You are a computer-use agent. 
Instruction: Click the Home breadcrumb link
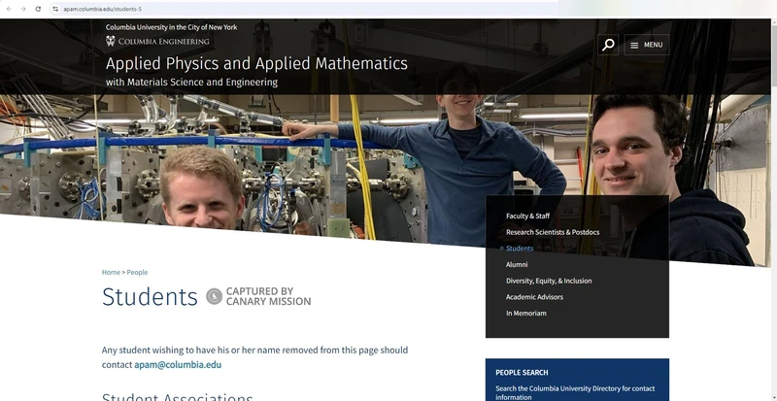[x=111, y=272]
